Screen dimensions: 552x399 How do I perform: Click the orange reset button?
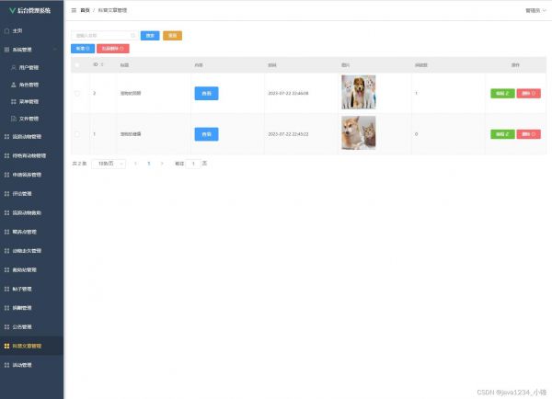tap(173, 36)
